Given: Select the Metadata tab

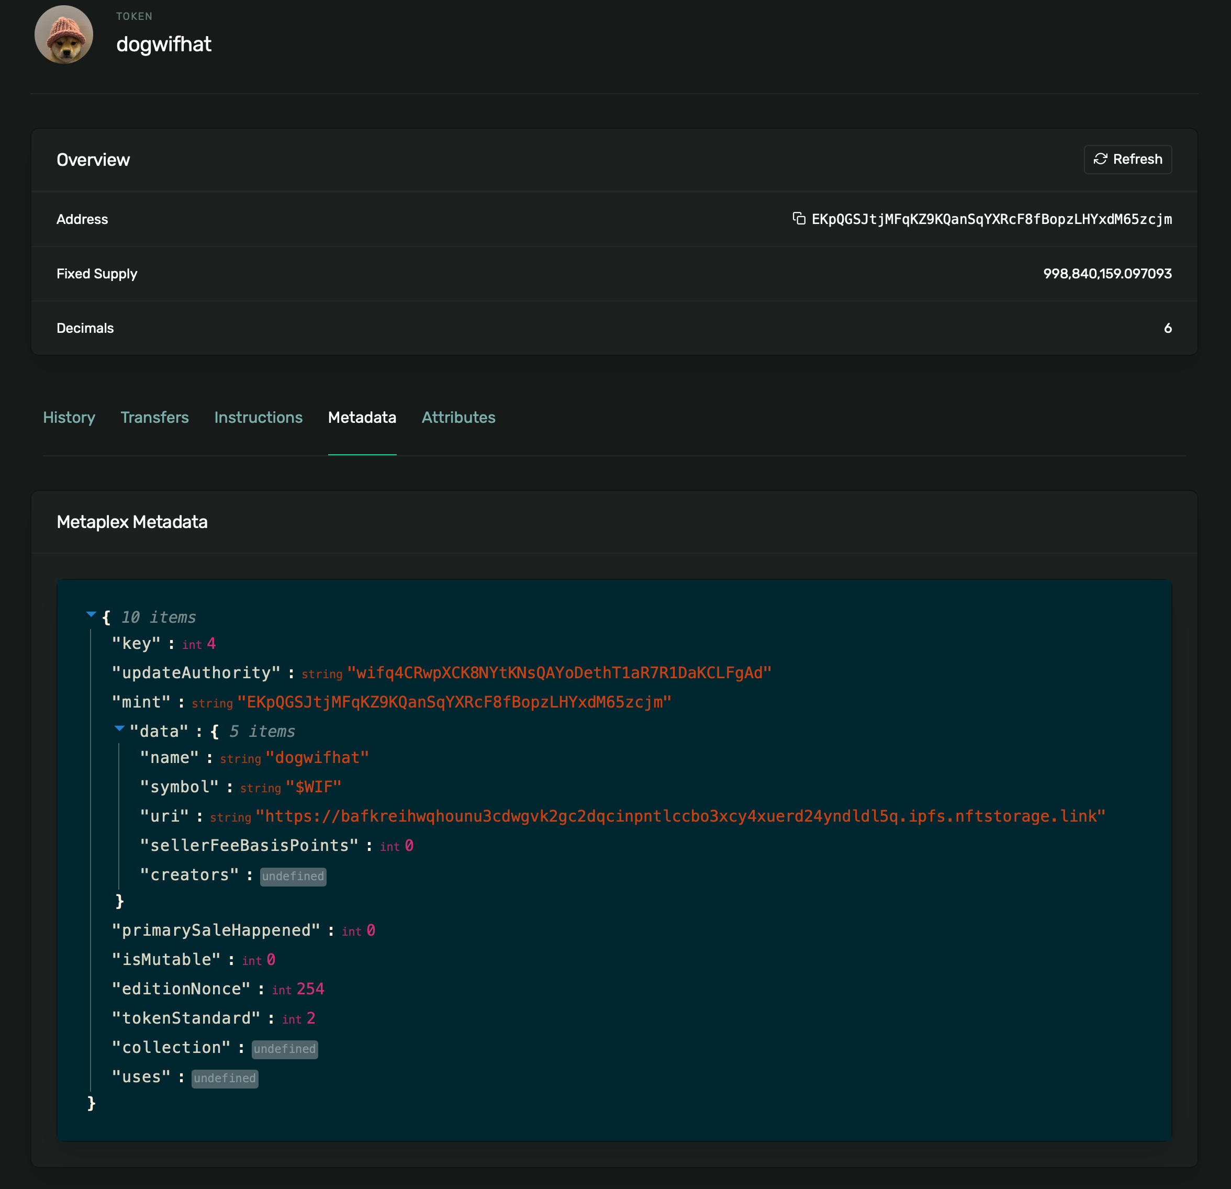Looking at the screenshot, I should [x=362, y=417].
